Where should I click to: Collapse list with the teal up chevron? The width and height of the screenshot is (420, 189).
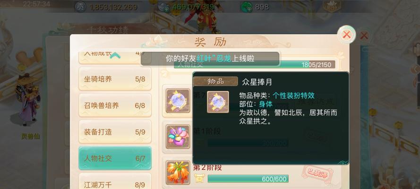(x=115, y=55)
